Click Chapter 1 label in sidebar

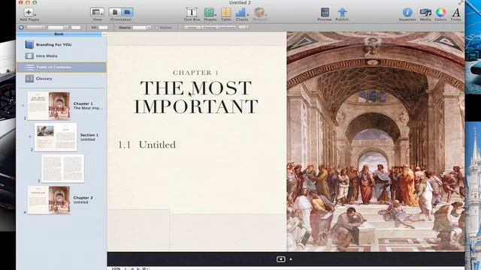pos(83,103)
